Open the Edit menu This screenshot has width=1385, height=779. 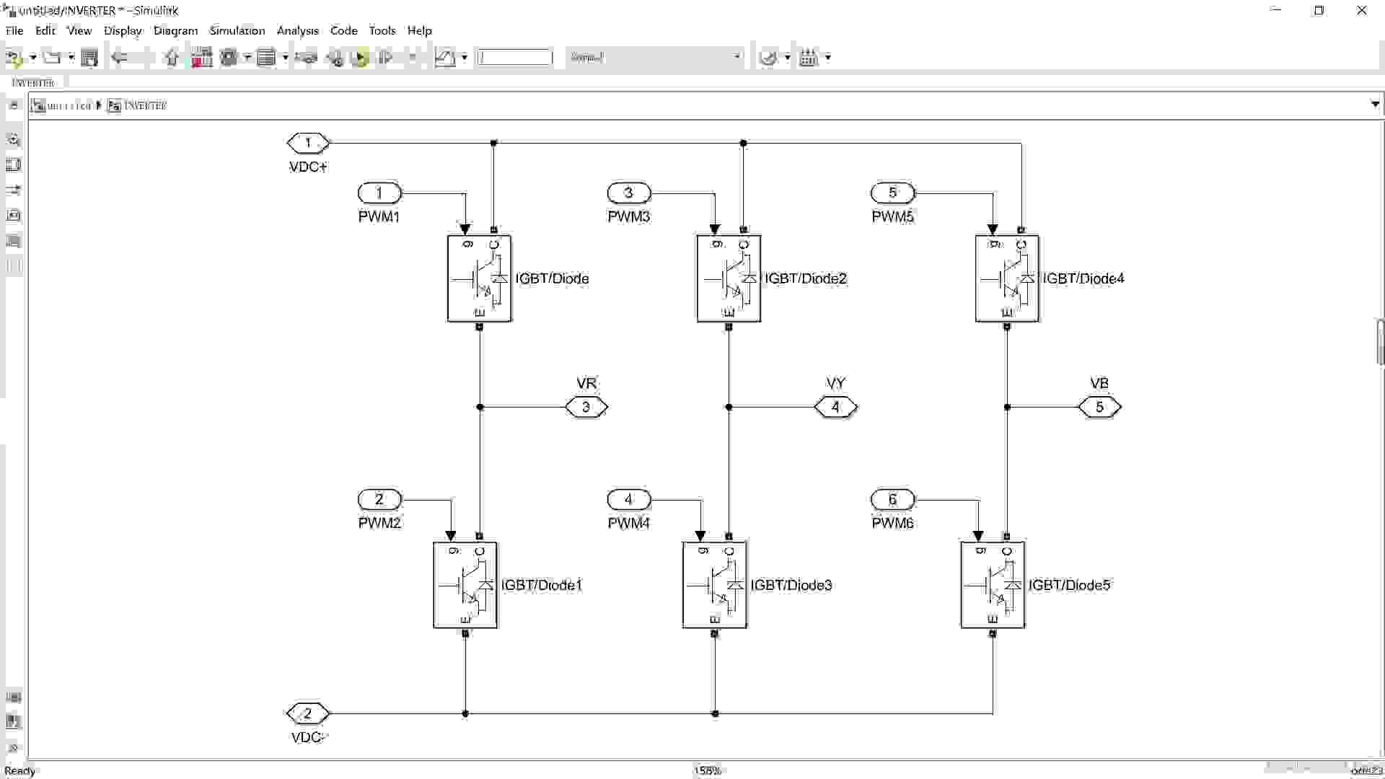45,30
